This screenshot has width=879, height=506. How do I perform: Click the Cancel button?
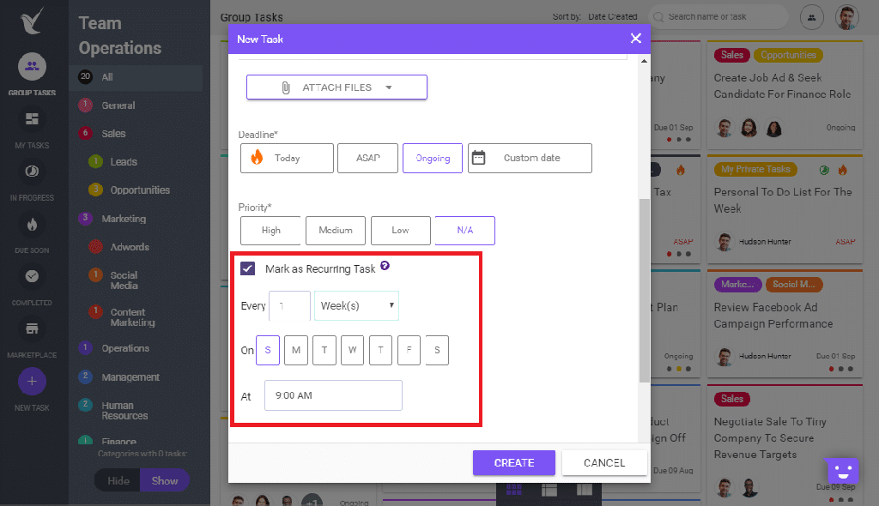pyautogui.click(x=604, y=463)
